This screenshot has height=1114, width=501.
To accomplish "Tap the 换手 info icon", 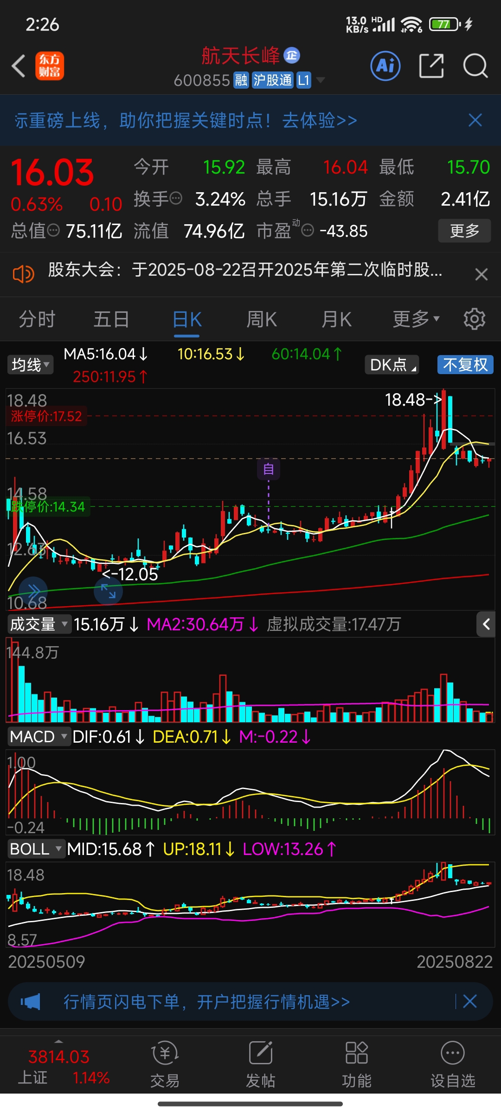I will pos(176,199).
